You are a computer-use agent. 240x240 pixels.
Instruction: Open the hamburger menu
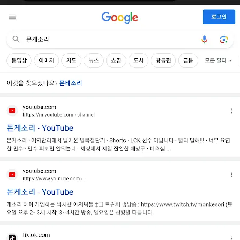(12, 17)
